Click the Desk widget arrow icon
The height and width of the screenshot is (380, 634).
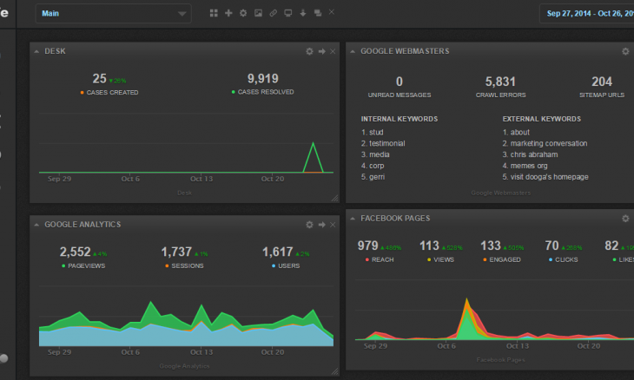coord(321,52)
